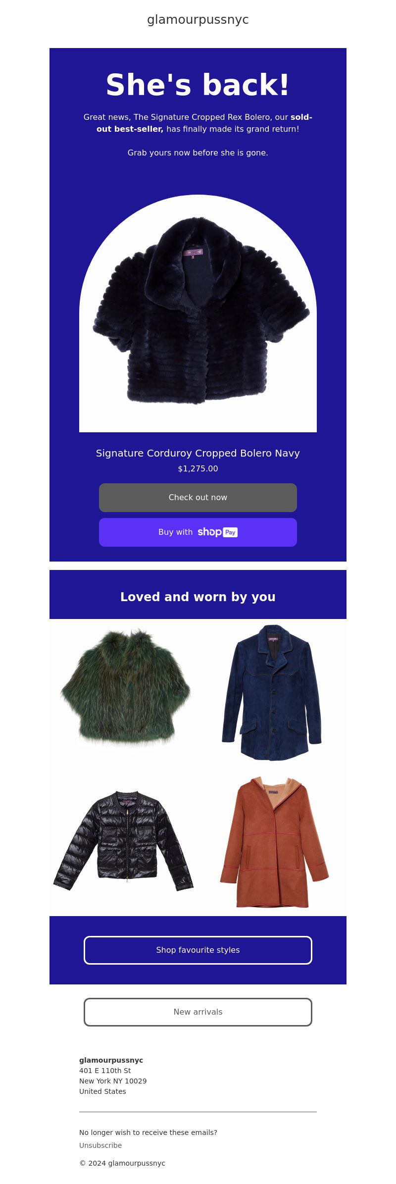Screen dimensions: 396x1184
Task: Open the Signature Corduroy Cropped Bolero Navy title
Action: coord(198,453)
